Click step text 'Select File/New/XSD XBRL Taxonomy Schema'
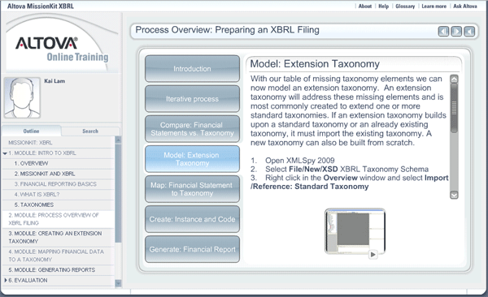Screen dimensions: 488x297 [346, 169]
